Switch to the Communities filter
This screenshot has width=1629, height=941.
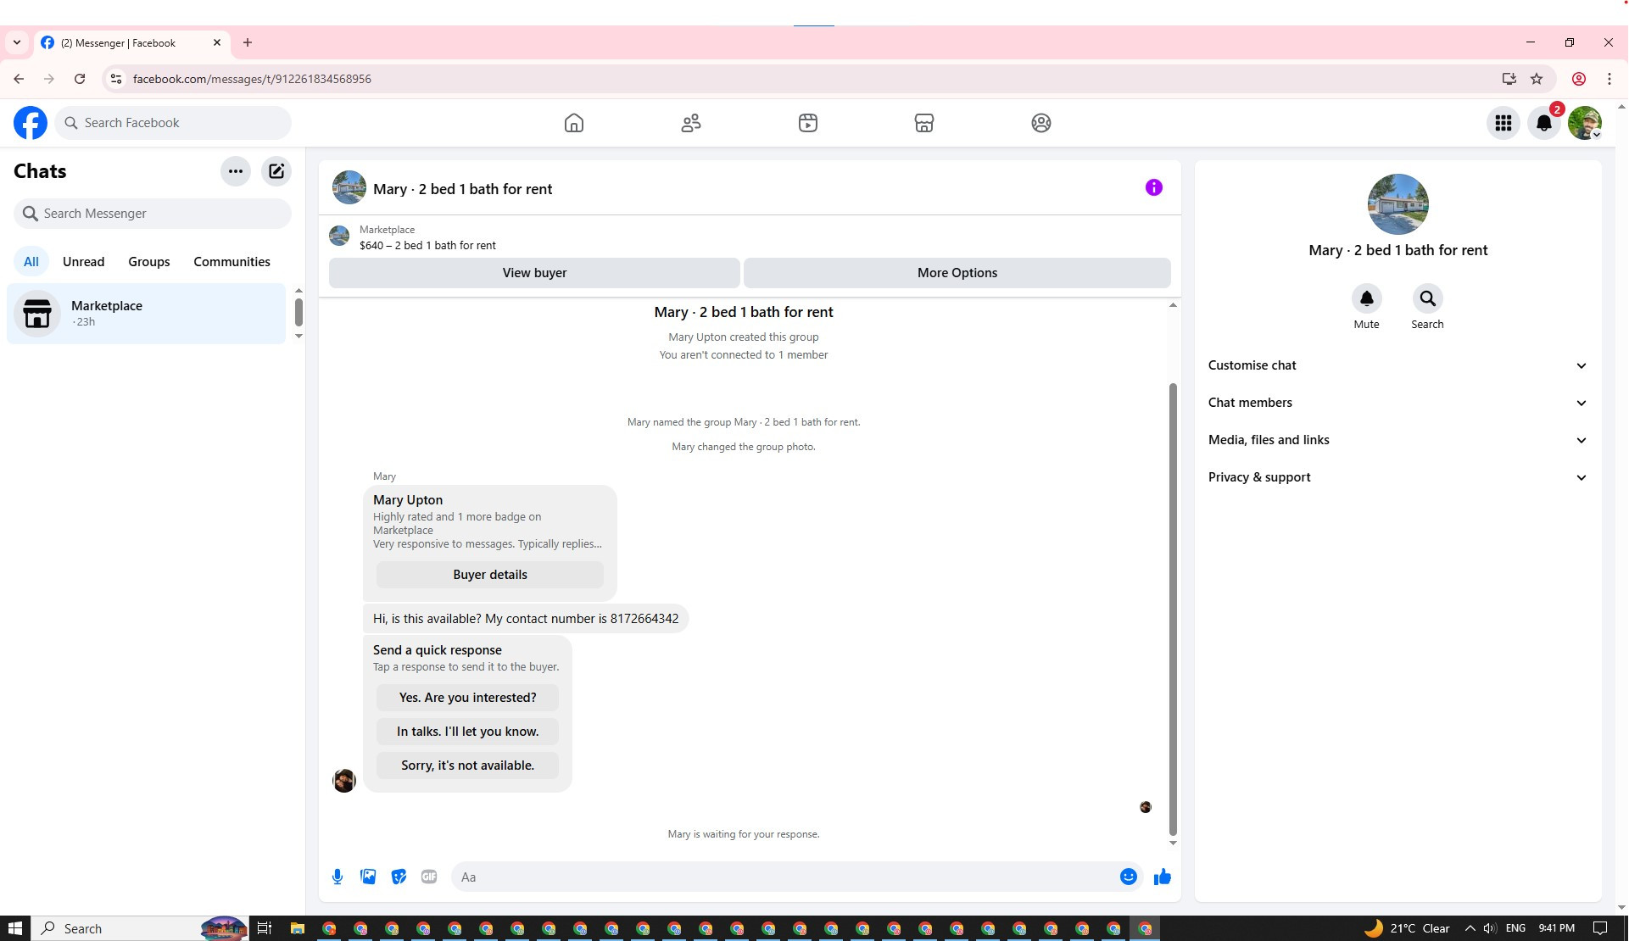tap(232, 262)
